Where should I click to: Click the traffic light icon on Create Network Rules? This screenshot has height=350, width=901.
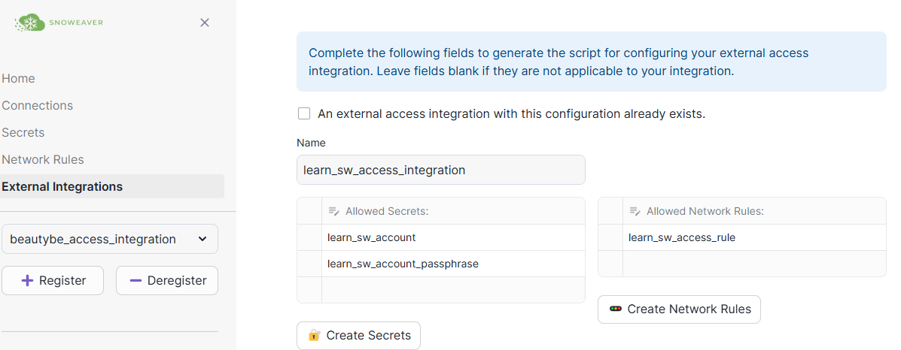[x=616, y=309]
